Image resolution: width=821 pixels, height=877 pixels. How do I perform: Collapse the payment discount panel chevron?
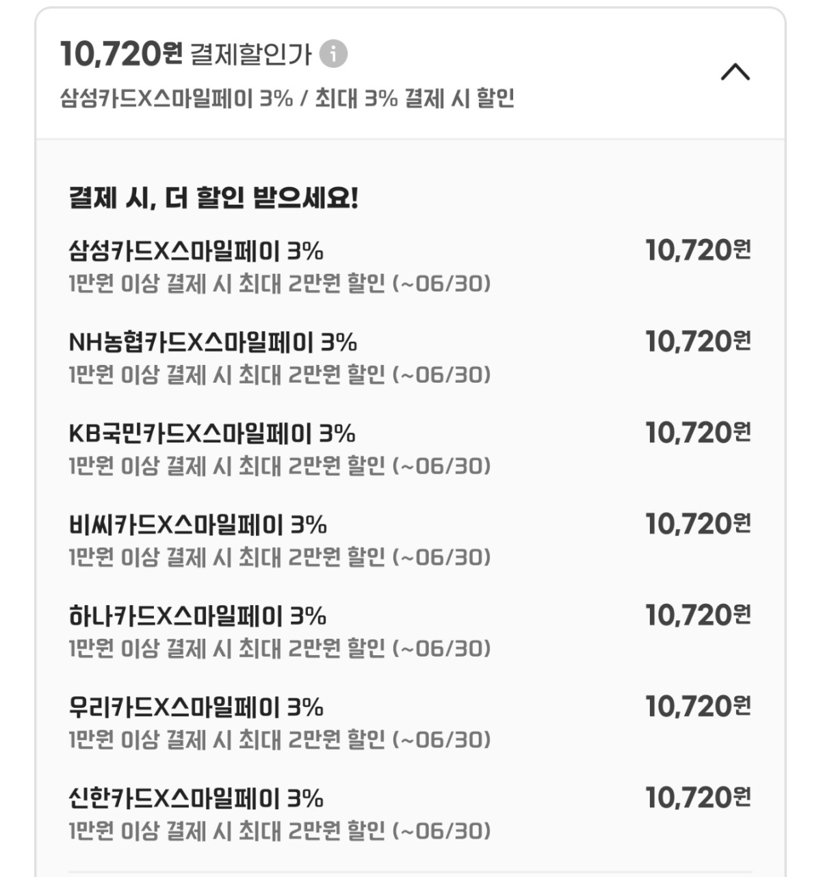[735, 72]
